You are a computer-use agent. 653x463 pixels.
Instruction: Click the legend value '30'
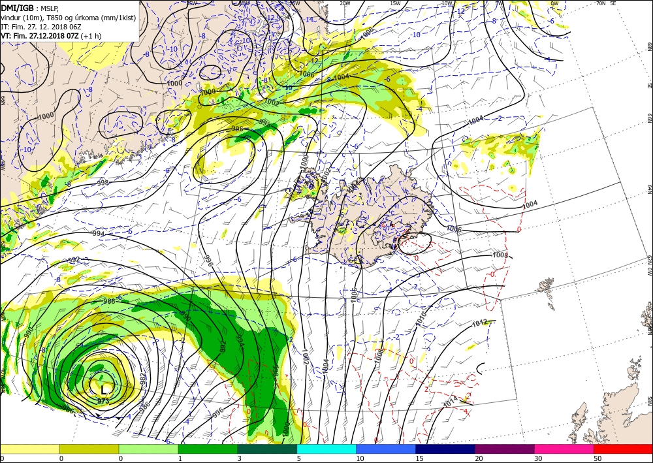tap(538, 459)
